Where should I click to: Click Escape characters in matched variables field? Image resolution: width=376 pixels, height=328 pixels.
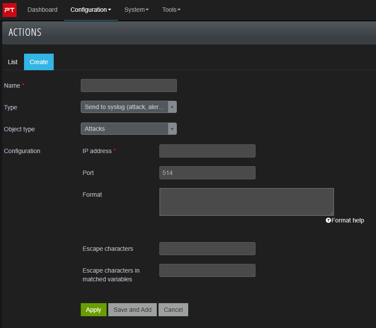coord(207,270)
